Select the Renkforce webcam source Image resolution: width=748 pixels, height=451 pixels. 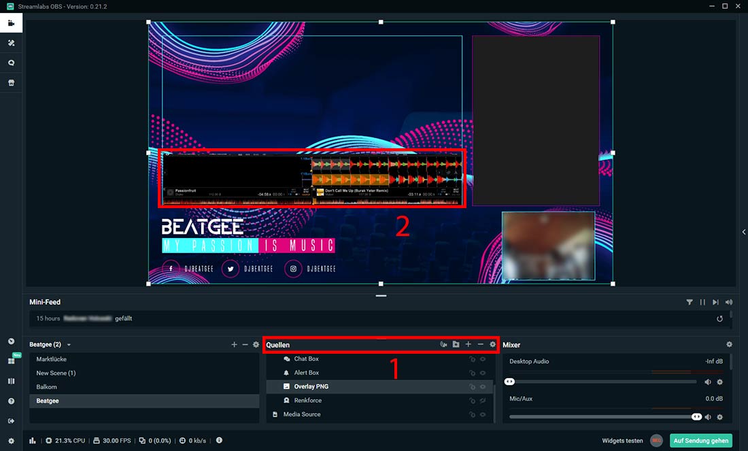tap(379, 401)
